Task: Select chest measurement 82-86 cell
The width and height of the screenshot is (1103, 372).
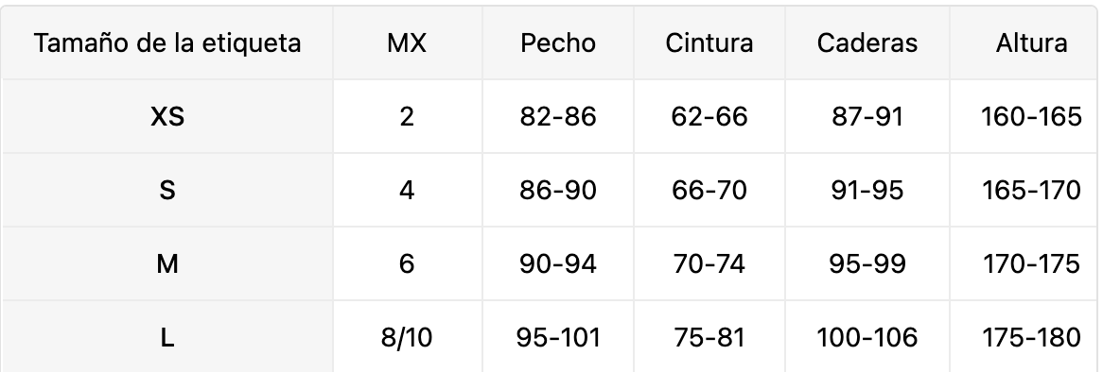Action: (x=558, y=116)
